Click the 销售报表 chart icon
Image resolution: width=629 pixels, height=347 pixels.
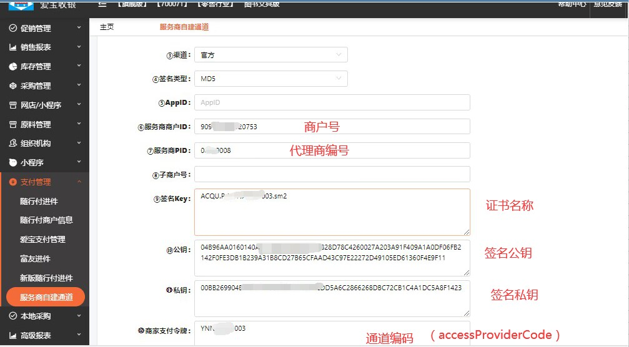point(12,47)
